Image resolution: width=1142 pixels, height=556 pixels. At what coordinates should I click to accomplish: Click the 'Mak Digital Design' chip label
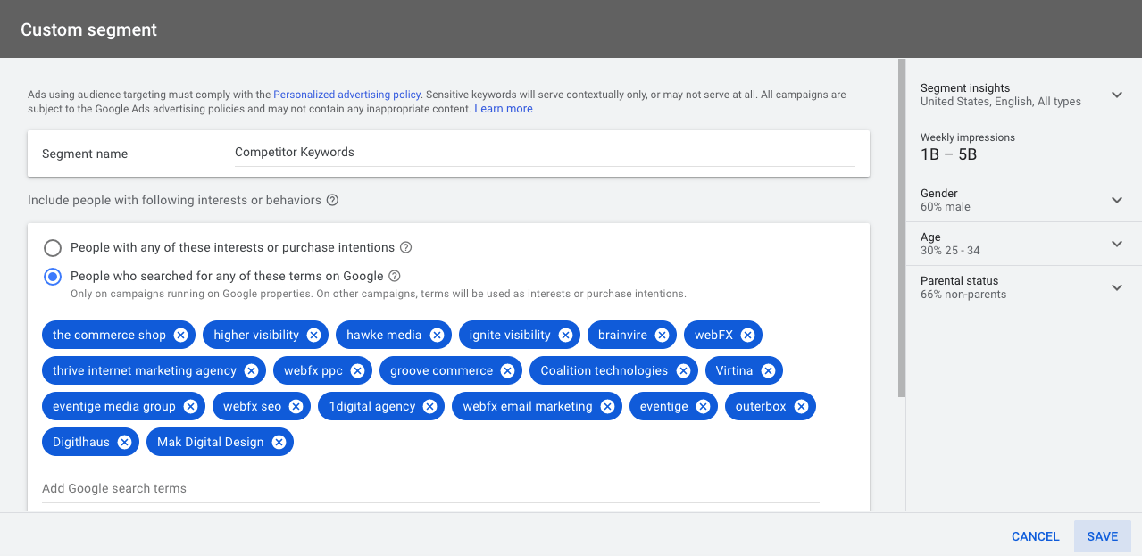tap(211, 442)
